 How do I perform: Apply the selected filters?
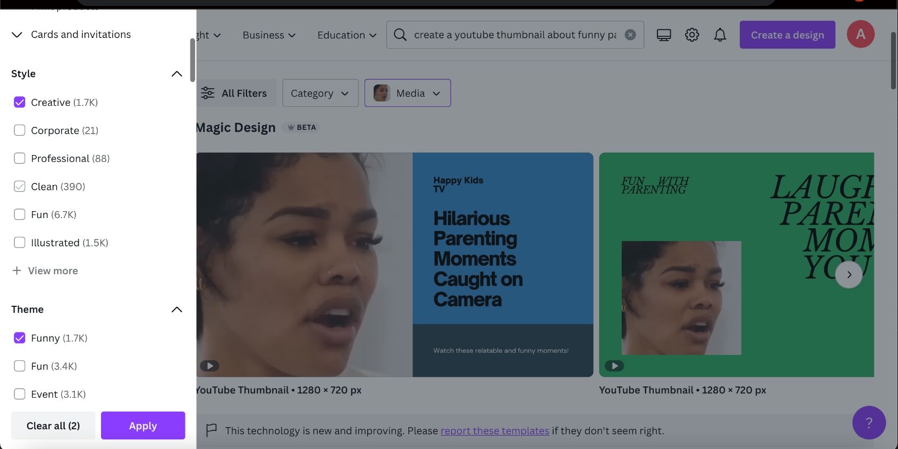(143, 425)
